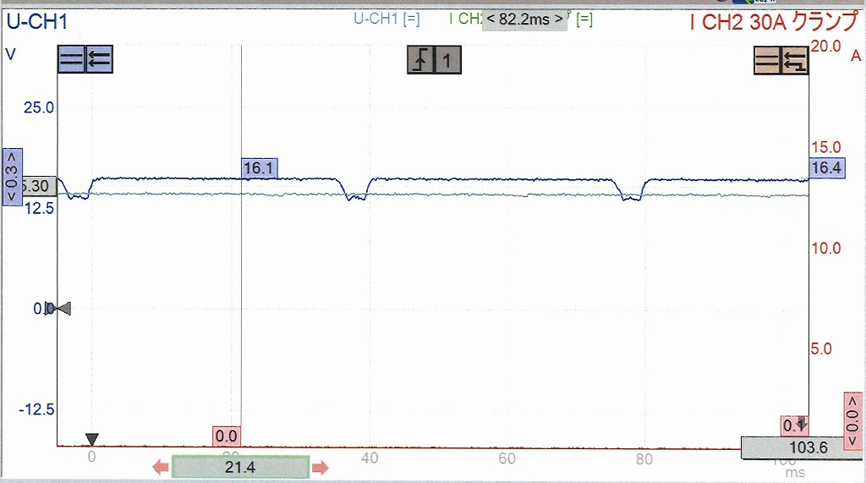Click the green 21.4 cursor time box
The height and width of the screenshot is (483, 866).
239,467
